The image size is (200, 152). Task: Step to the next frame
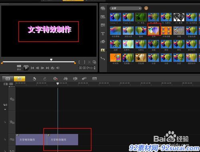(42, 68)
